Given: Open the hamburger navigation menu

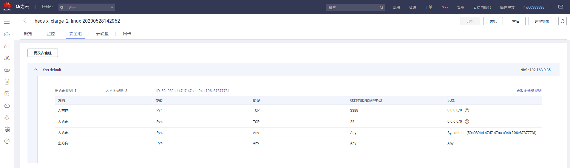Looking at the screenshot, I should click(7, 21).
